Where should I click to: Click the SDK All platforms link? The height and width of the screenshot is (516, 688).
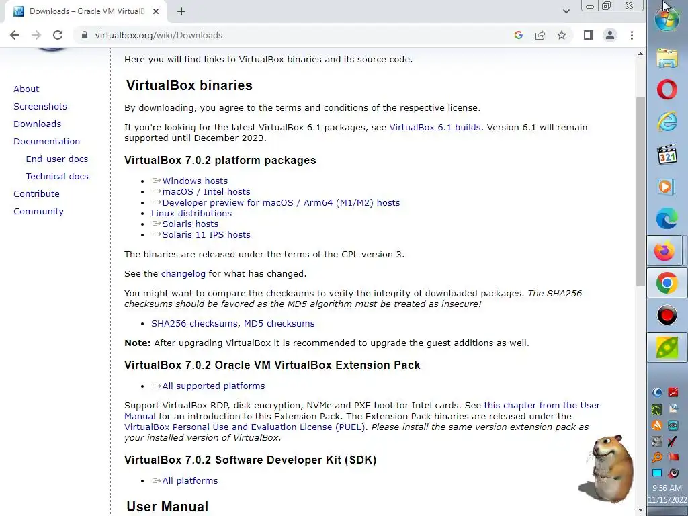coord(189,481)
